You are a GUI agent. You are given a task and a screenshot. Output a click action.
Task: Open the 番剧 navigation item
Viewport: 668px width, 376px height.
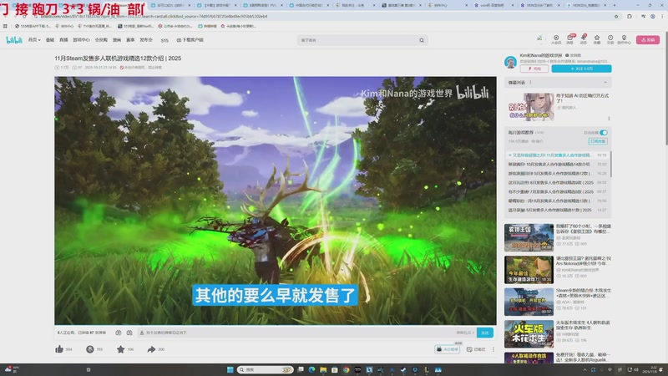(x=50, y=40)
